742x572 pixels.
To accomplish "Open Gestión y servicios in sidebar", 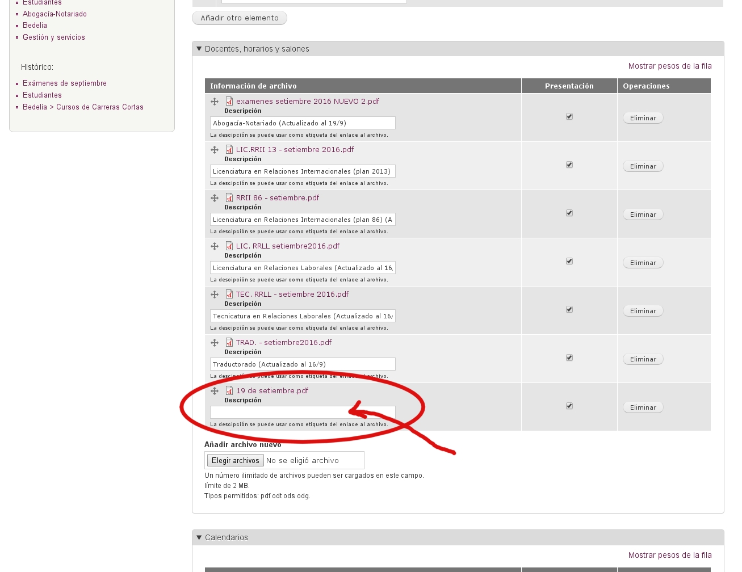I will tap(54, 37).
